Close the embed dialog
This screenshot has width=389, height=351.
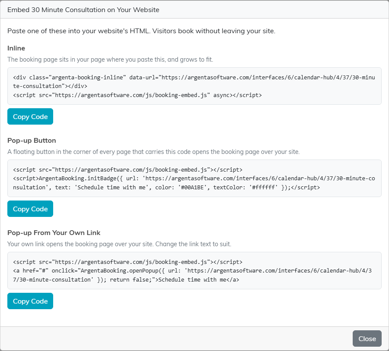367,338
